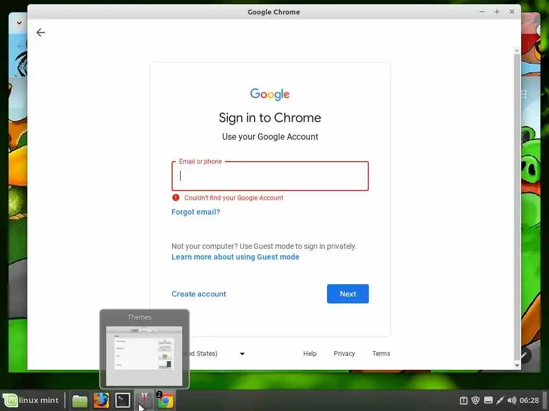Open the Help link in footer
This screenshot has height=411, width=549.
pos(309,354)
